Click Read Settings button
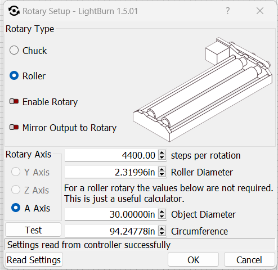278x270 pixels. coord(34,260)
